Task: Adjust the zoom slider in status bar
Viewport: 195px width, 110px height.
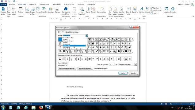Action: [x=181, y=104]
